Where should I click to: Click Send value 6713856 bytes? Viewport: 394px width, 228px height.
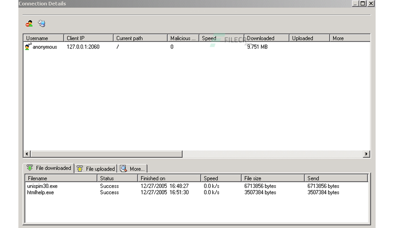pyautogui.click(x=323, y=186)
